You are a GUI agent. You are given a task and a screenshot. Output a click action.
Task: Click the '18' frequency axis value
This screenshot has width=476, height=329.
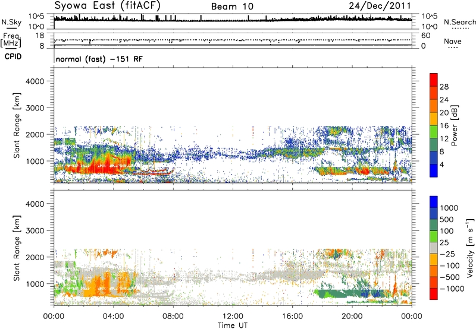[x=40, y=36]
